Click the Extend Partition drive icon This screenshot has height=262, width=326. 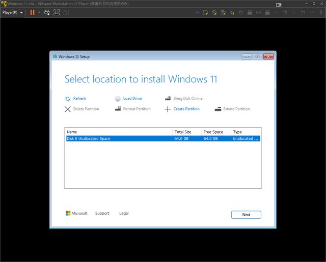[x=218, y=109]
